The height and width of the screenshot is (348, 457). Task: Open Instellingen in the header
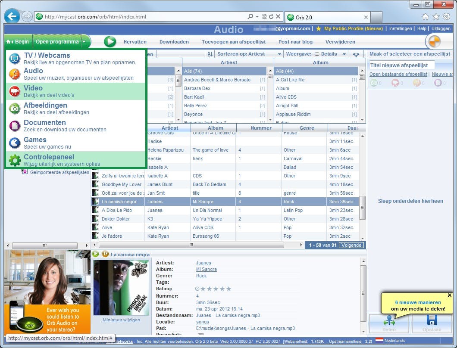click(x=401, y=28)
